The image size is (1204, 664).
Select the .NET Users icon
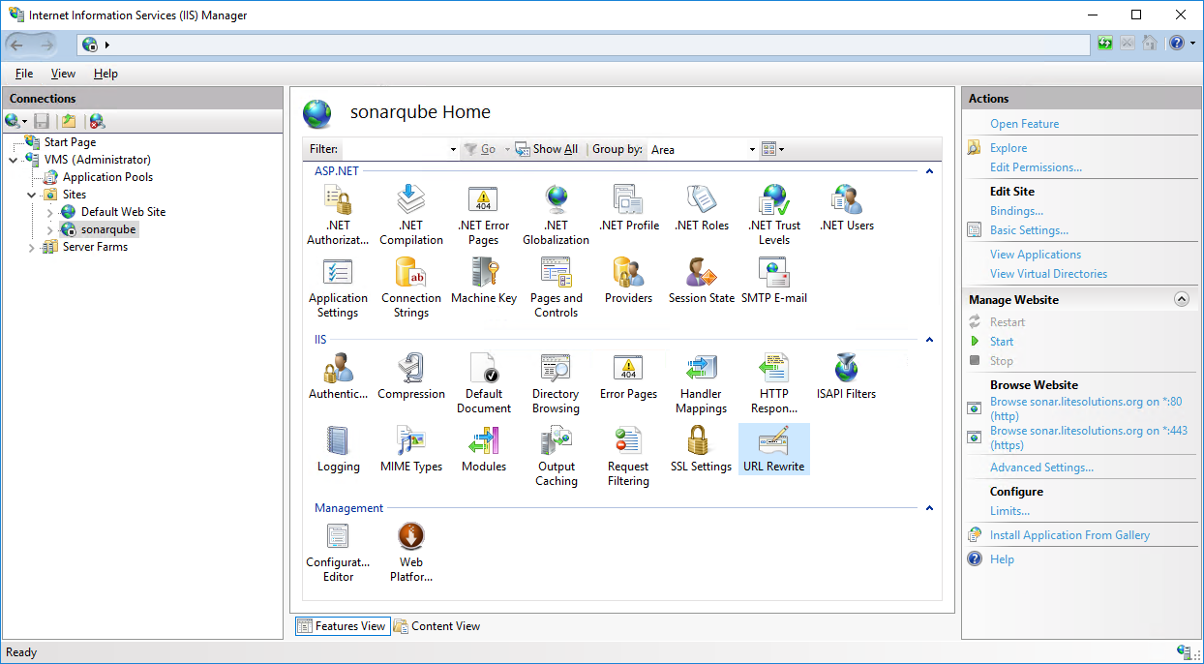coord(846,208)
